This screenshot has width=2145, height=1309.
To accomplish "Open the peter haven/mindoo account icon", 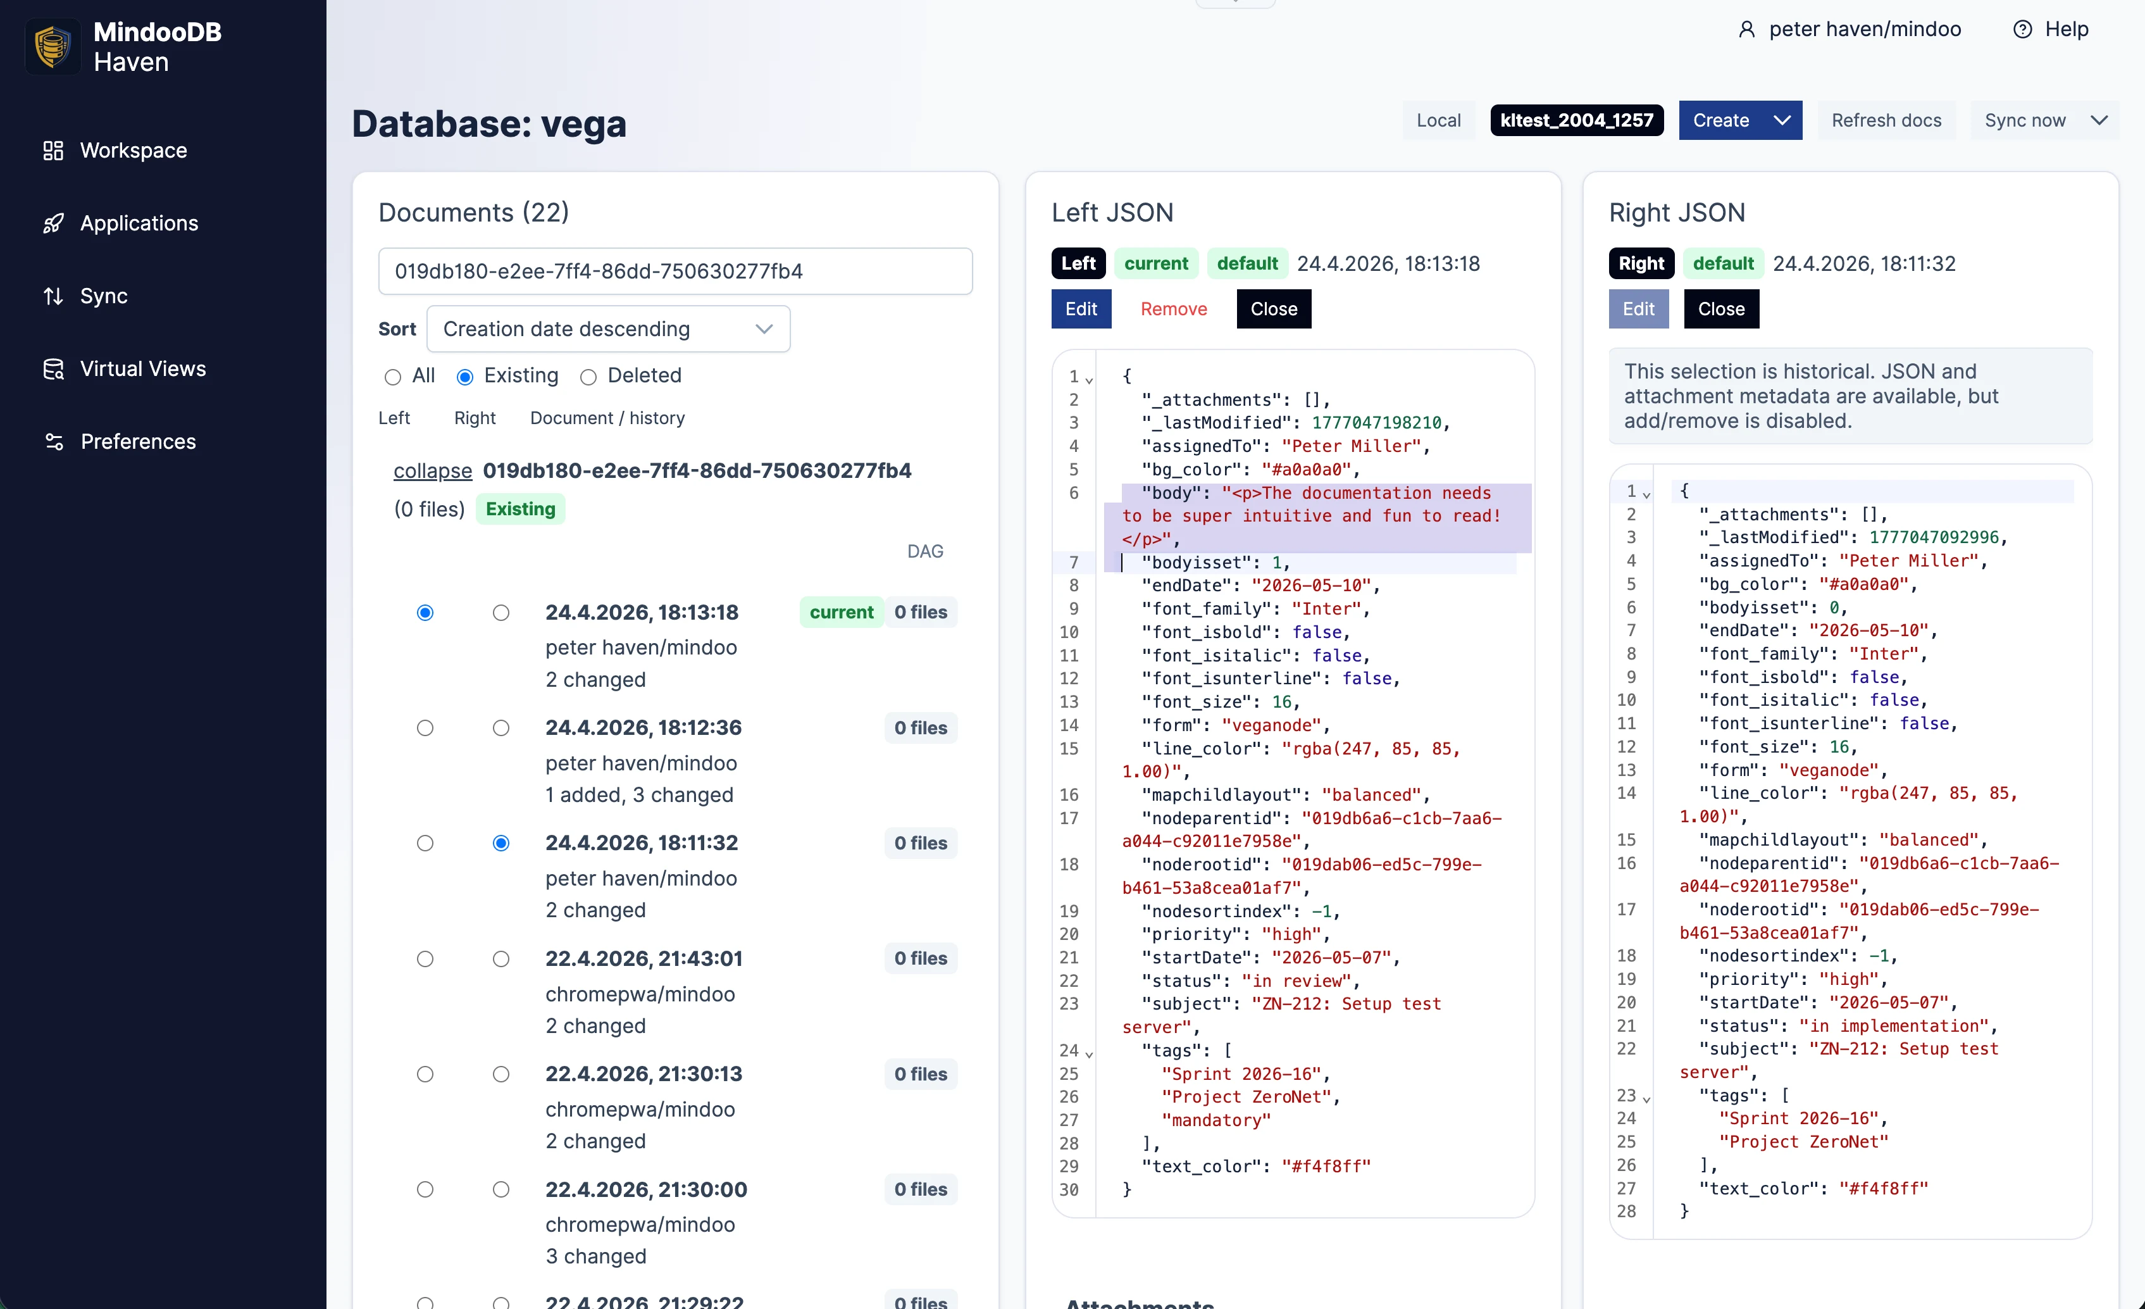I will pyautogui.click(x=1748, y=28).
